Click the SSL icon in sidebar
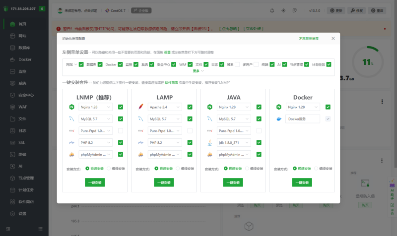The width and height of the screenshot is (397, 236). [x=12, y=143]
